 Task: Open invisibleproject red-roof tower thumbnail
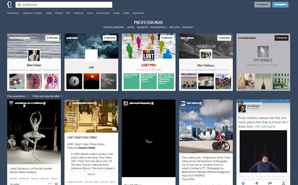click(x=246, y=81)
